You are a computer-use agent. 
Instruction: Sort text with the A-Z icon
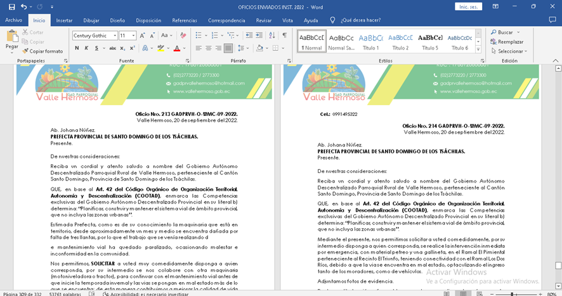[272, 35]
